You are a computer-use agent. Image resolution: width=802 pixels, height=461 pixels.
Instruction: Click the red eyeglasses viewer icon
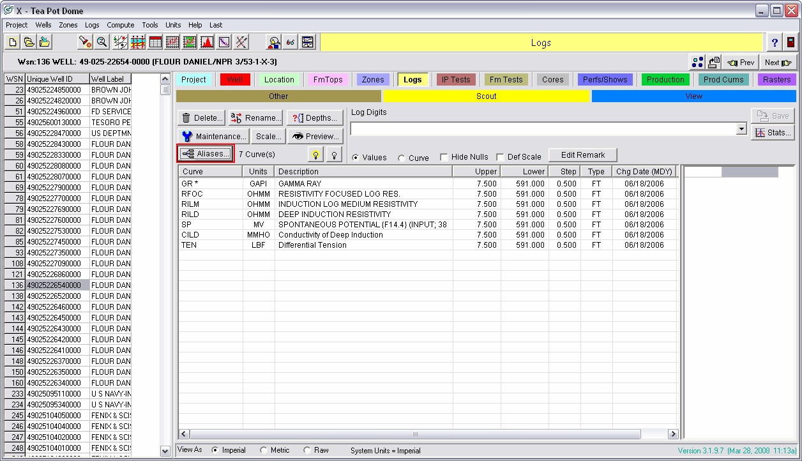[x=291, y=42]
